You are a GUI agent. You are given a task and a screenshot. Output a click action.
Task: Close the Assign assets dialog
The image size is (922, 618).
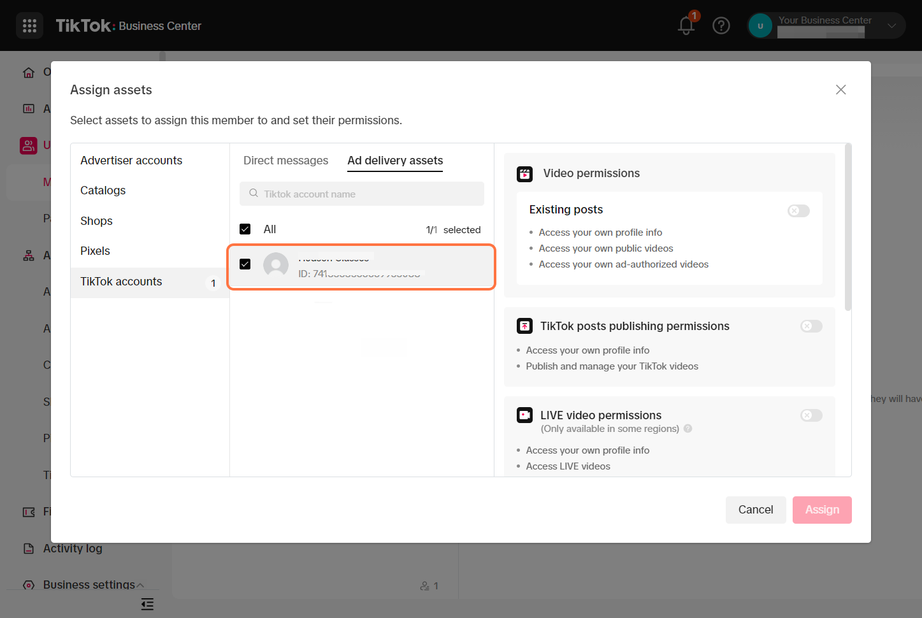[840, 90]
